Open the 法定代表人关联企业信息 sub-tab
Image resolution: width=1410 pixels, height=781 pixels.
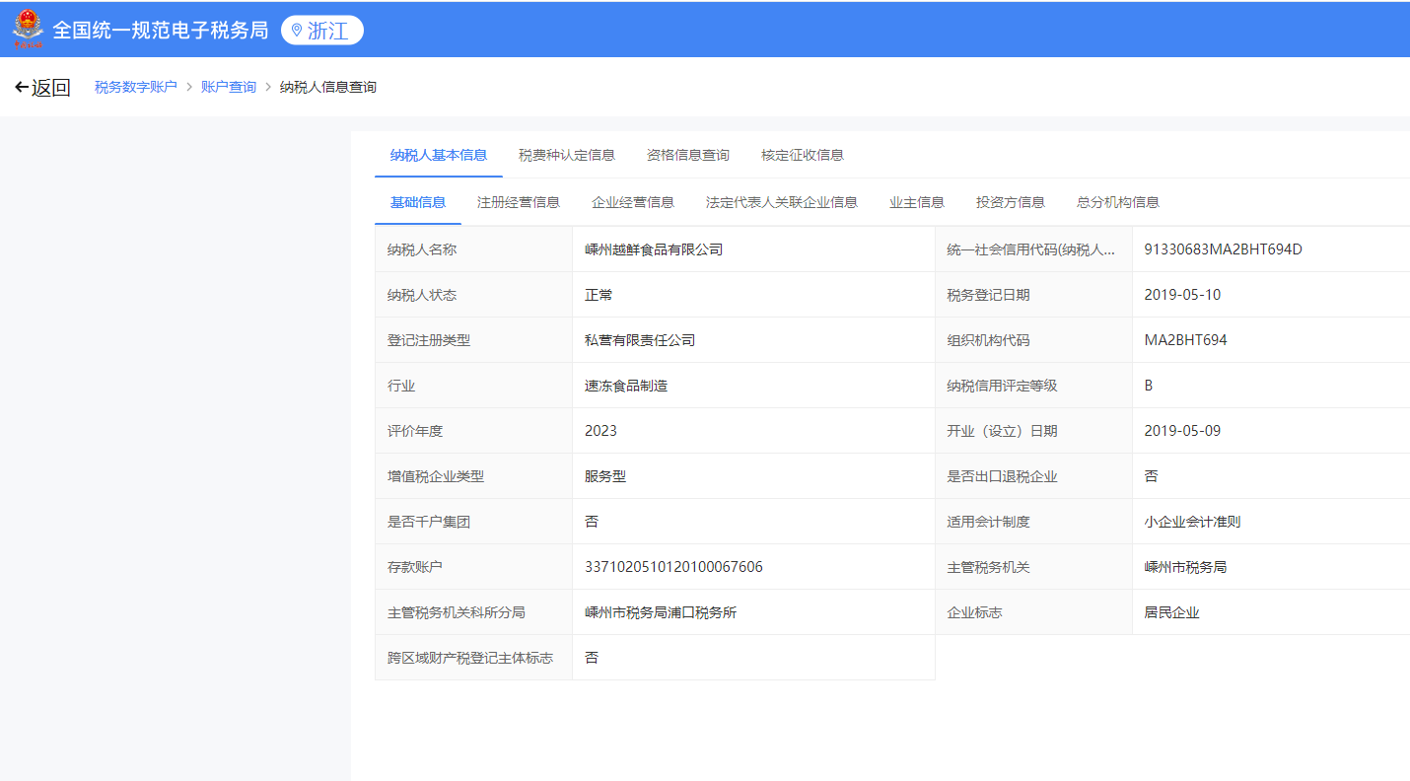point(781,202)
